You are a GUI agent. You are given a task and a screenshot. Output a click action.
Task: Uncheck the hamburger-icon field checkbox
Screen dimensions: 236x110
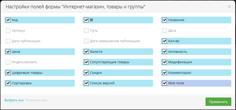pyautogui.click(x=86, y=20)
